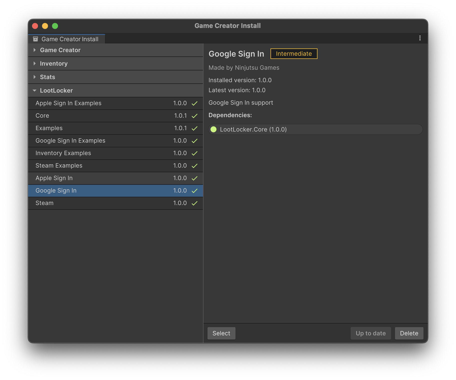Click the green status dot for LootLocker.Core dependency
456x380 pixels.
click(x=213, y=129)
